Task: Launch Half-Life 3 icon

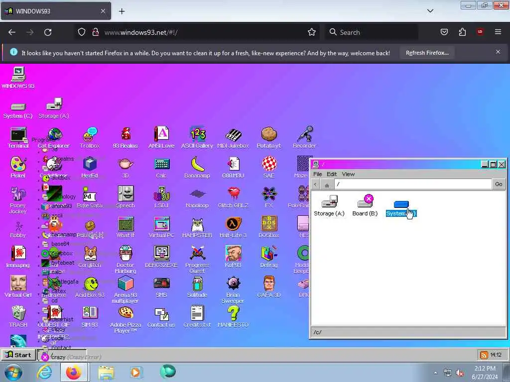Action: 233,227
